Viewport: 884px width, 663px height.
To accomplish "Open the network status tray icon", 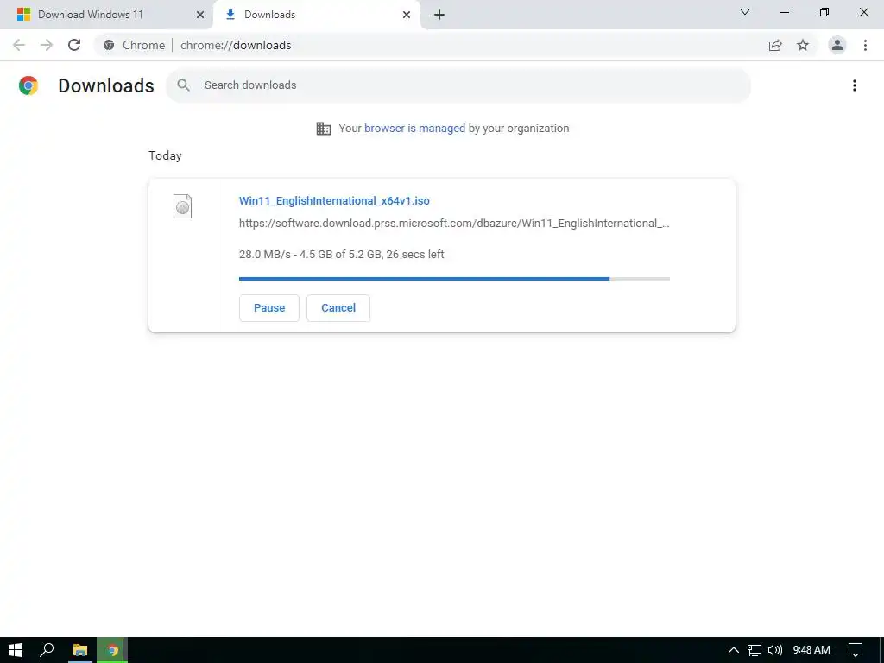I will click(755, 650).
